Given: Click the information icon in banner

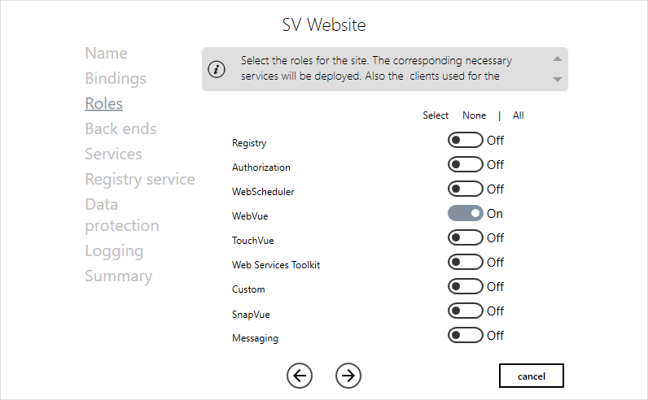Looking at the screenshot, I should [x=217, y=69].
